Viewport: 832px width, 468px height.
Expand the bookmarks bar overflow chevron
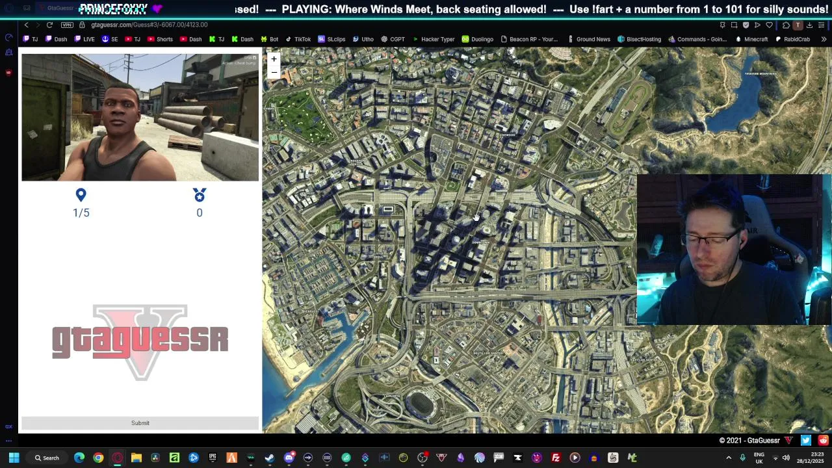coord(824,39)
